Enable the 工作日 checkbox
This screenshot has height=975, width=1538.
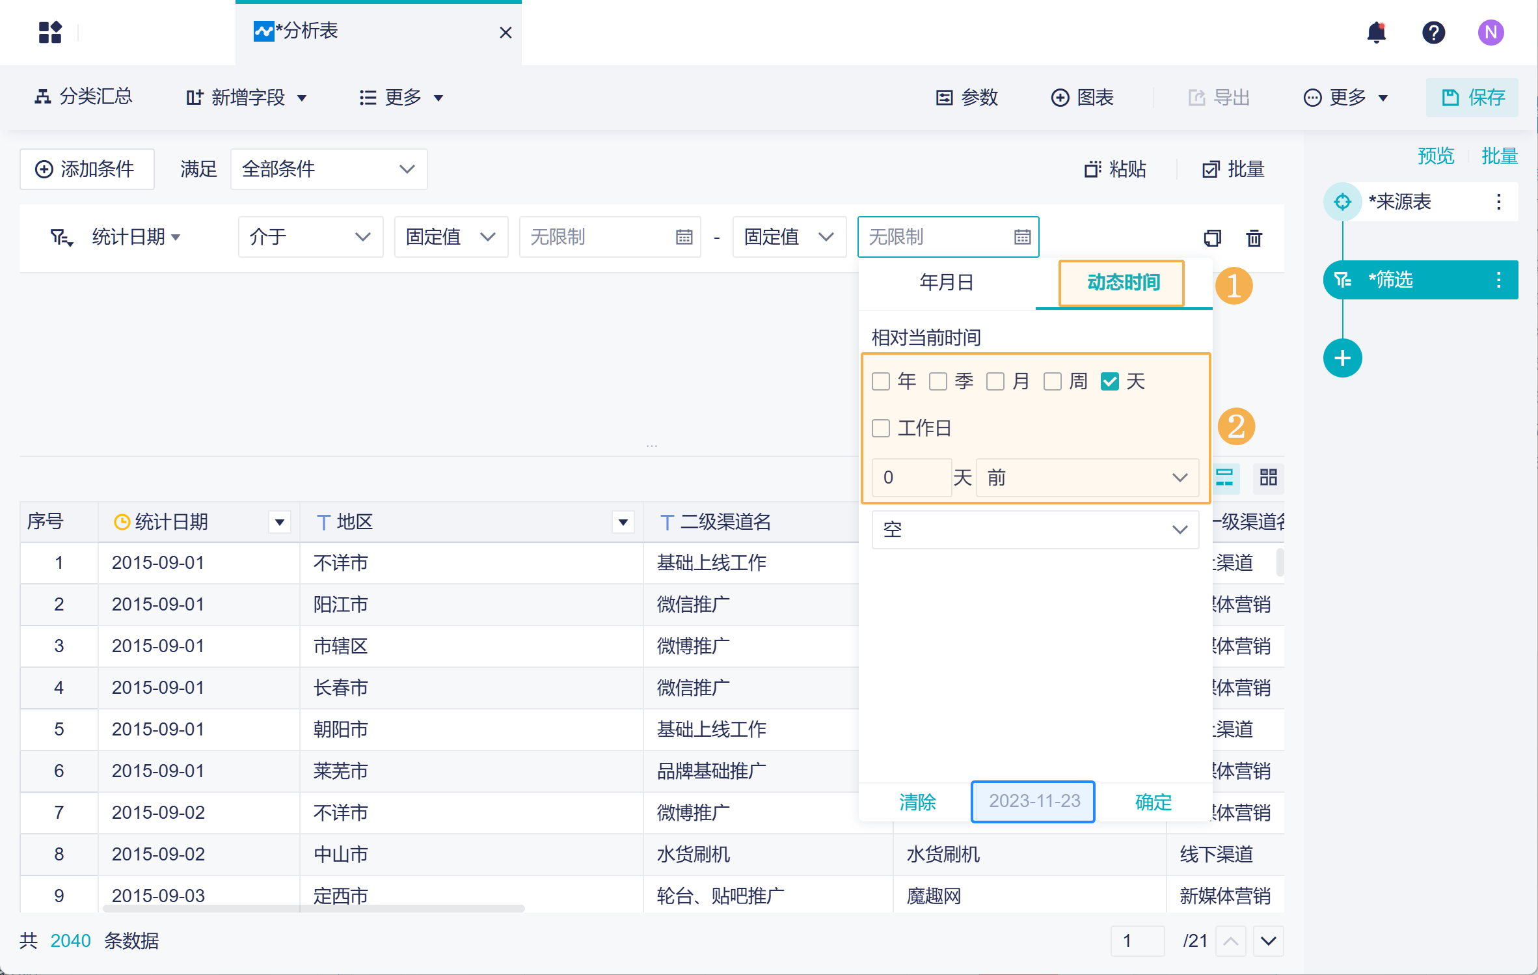(881, 428)
